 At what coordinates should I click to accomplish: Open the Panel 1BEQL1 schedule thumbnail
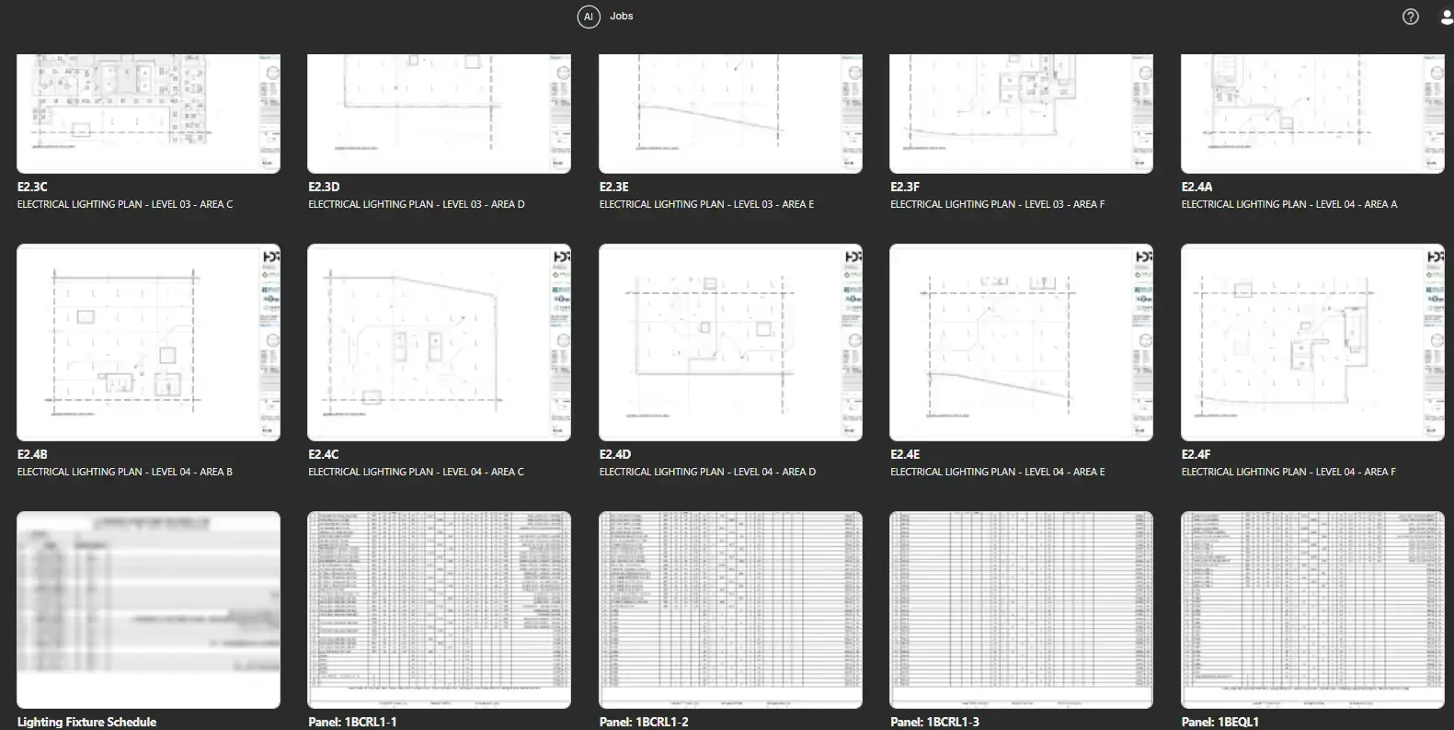(1312, 610)
